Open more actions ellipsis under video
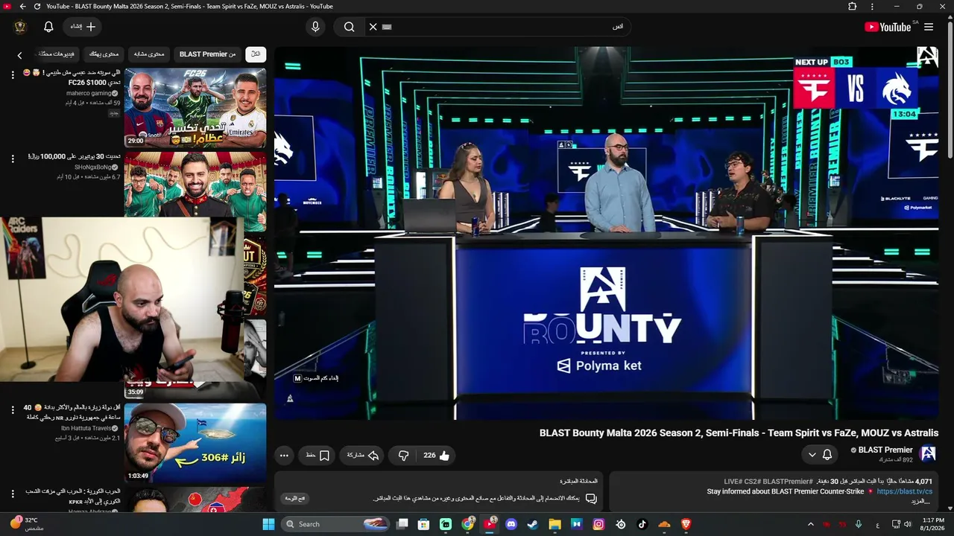The width and height of the screenshot is (954, 536). point(284,456)
